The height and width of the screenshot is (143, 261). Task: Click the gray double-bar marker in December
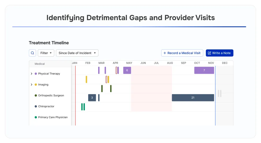click(220, 94)
